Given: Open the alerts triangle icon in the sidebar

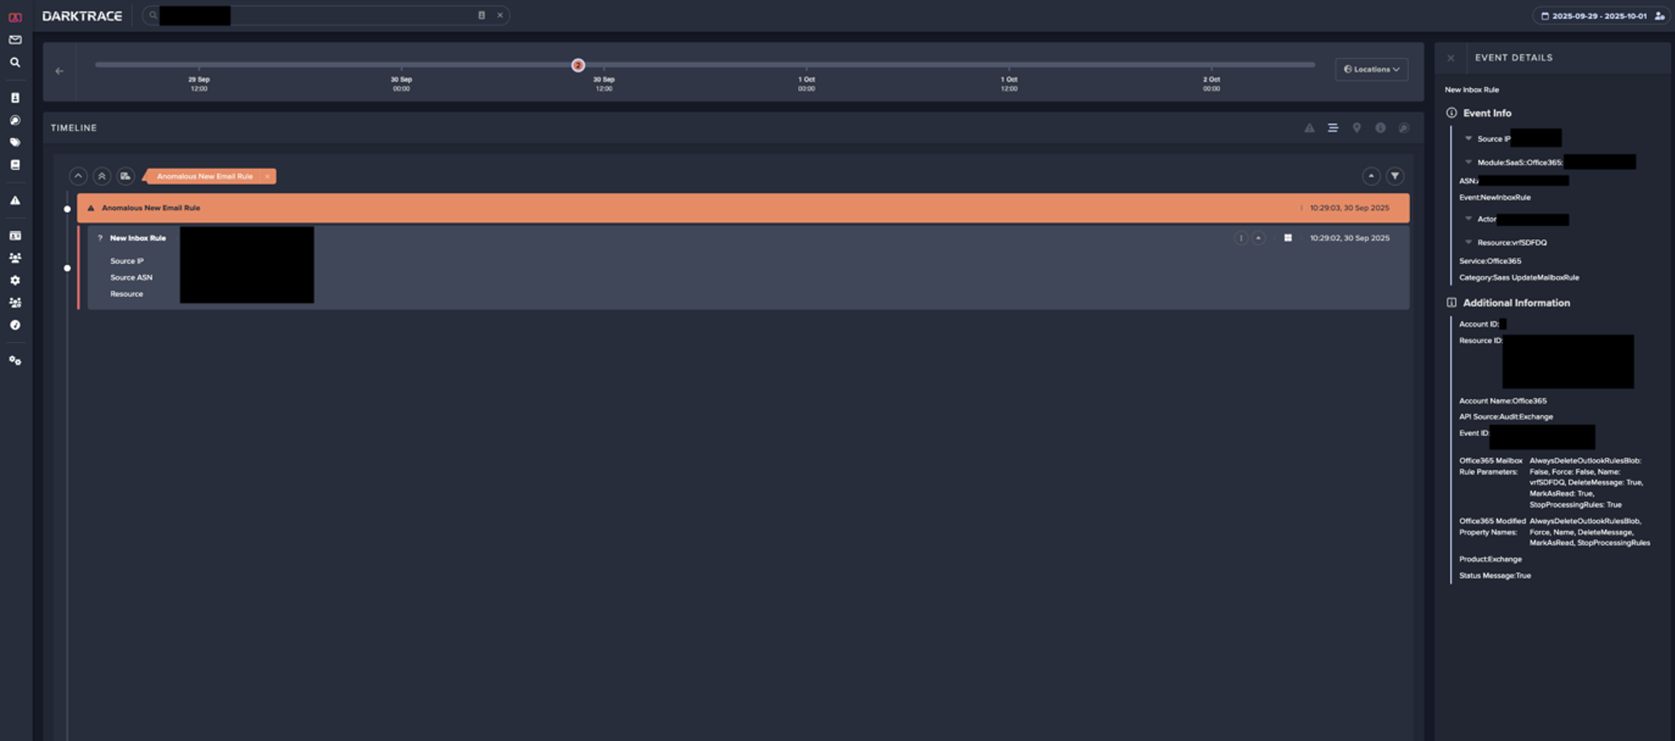Looking at the screenshot, I should (x=15, y=200).
